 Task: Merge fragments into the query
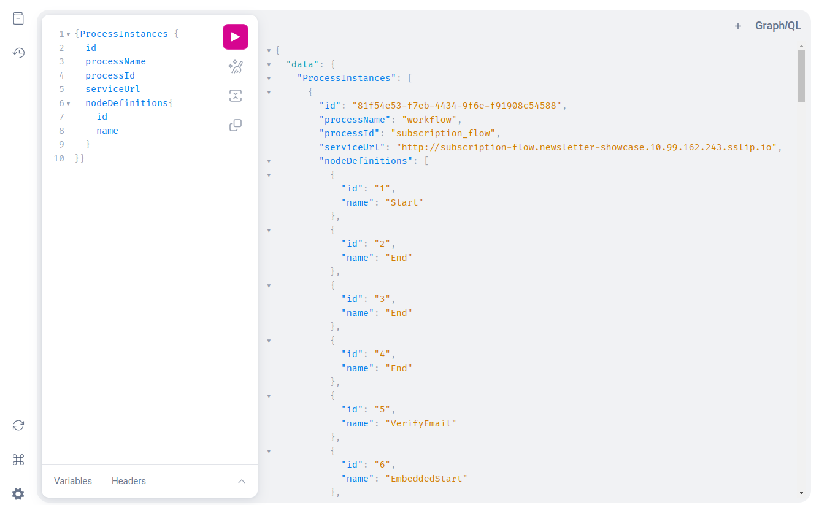pyautogui.click(x=236, y=96)
